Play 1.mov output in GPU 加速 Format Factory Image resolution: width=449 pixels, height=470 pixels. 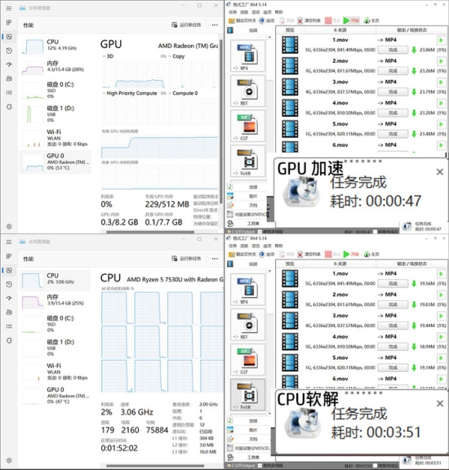[441, 40]
